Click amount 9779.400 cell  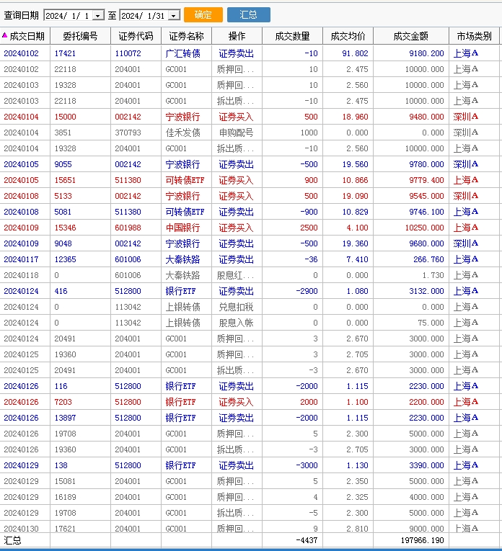[426, 180]
